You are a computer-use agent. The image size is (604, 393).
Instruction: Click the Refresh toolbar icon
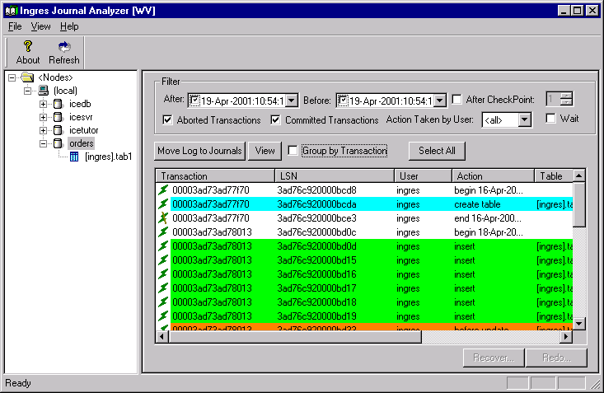(x=63, y=47)
